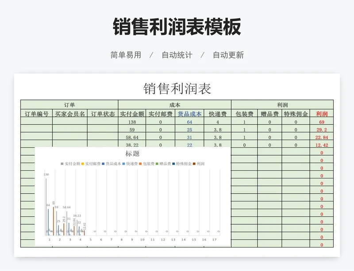Click the "自动统计" subtitle text
Viewport: 354px width, 271px height.
[177, 55]
